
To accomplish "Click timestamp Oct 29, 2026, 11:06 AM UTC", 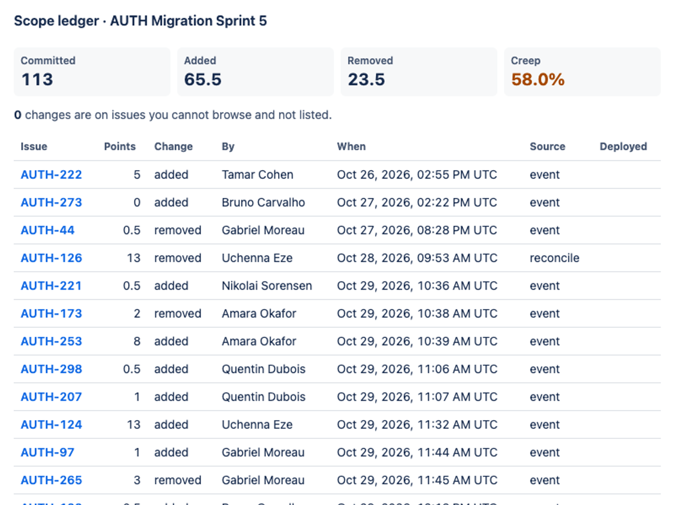I will [x=417, y=369].
